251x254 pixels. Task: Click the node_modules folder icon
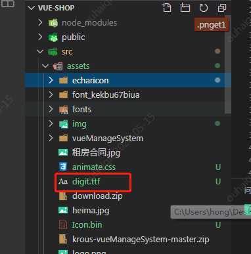(53, 23)
